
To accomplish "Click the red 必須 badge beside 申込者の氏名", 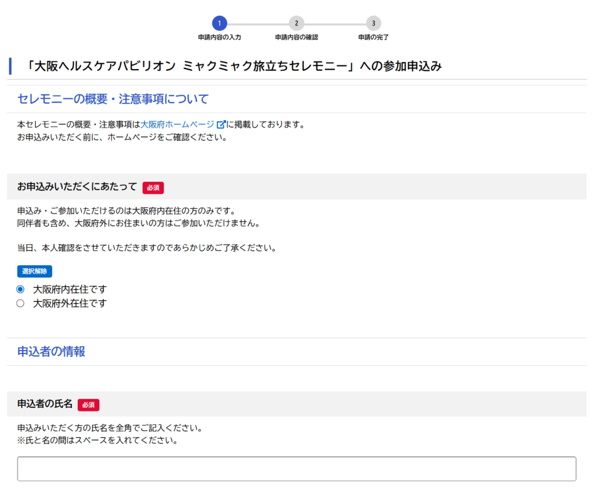I will [88, 405].
